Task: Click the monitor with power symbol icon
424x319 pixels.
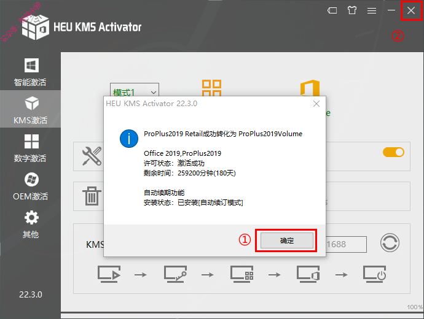Action: click(x=374, y=274)
